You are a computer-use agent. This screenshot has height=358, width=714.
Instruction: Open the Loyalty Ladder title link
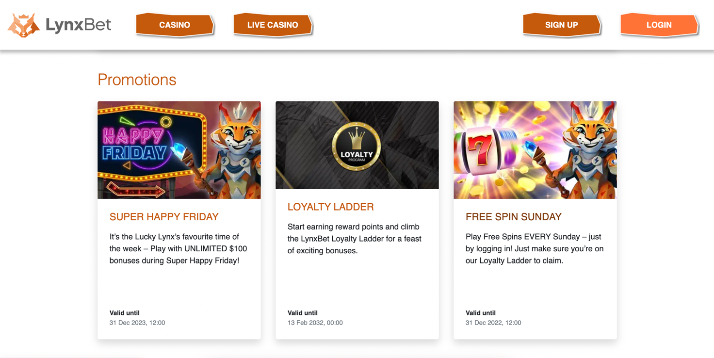(x=331, y=207)
